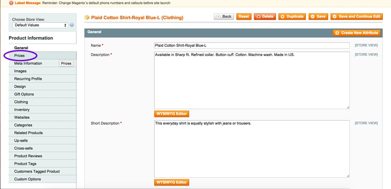Click into the Description text area
The height and width of the screenshot is (189, 391).
click(252, 80)
